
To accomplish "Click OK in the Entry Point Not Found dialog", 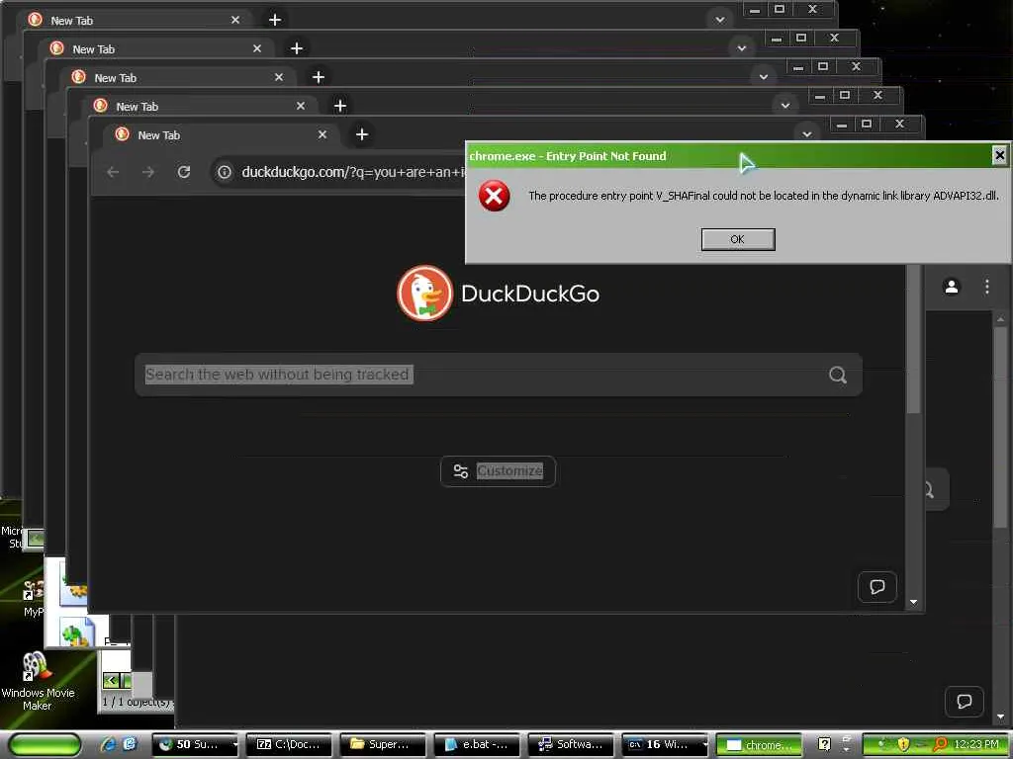I will point(738,239).
